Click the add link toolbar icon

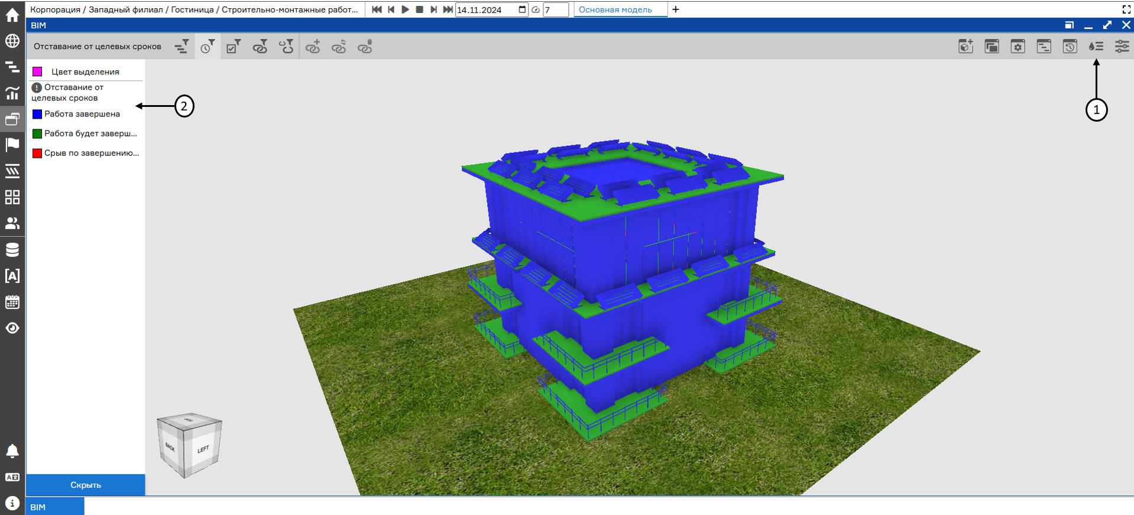313,47
